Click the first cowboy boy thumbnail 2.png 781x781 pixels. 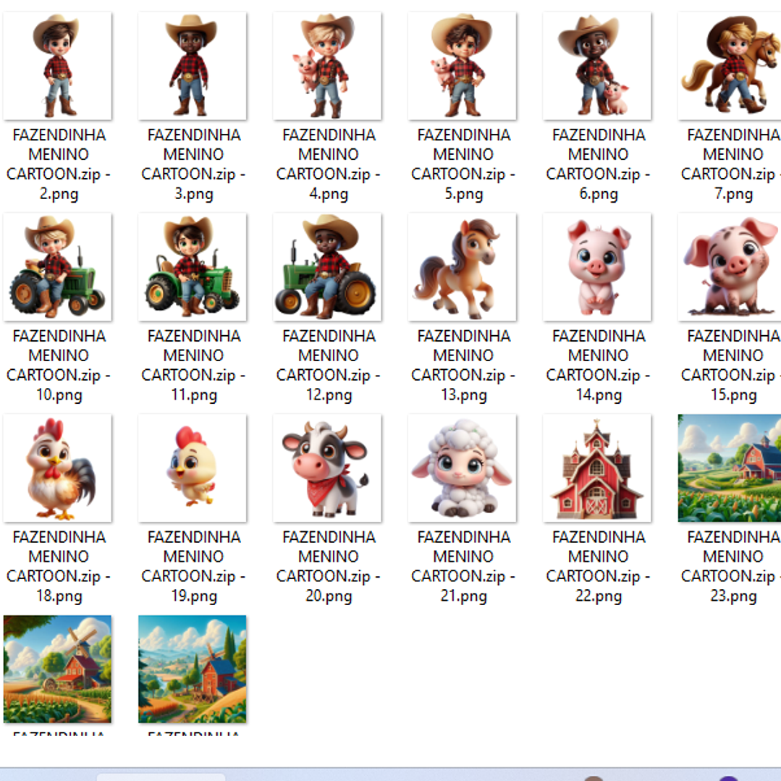pos(57,66)
